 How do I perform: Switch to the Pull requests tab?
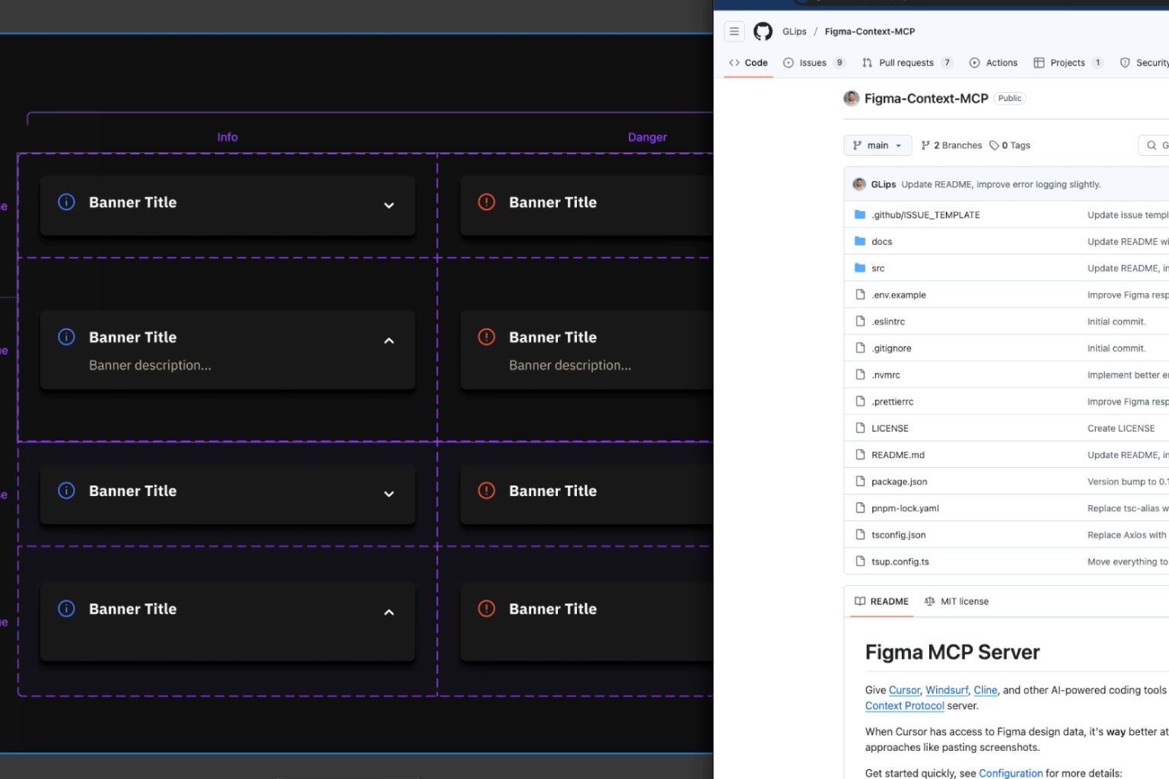coord(906,62)
